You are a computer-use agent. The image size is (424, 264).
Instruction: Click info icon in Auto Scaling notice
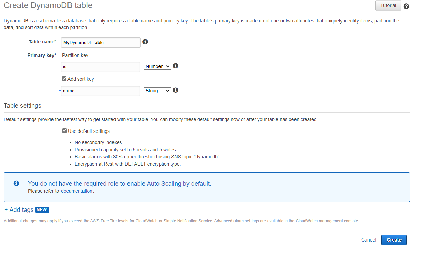point(16,183)
